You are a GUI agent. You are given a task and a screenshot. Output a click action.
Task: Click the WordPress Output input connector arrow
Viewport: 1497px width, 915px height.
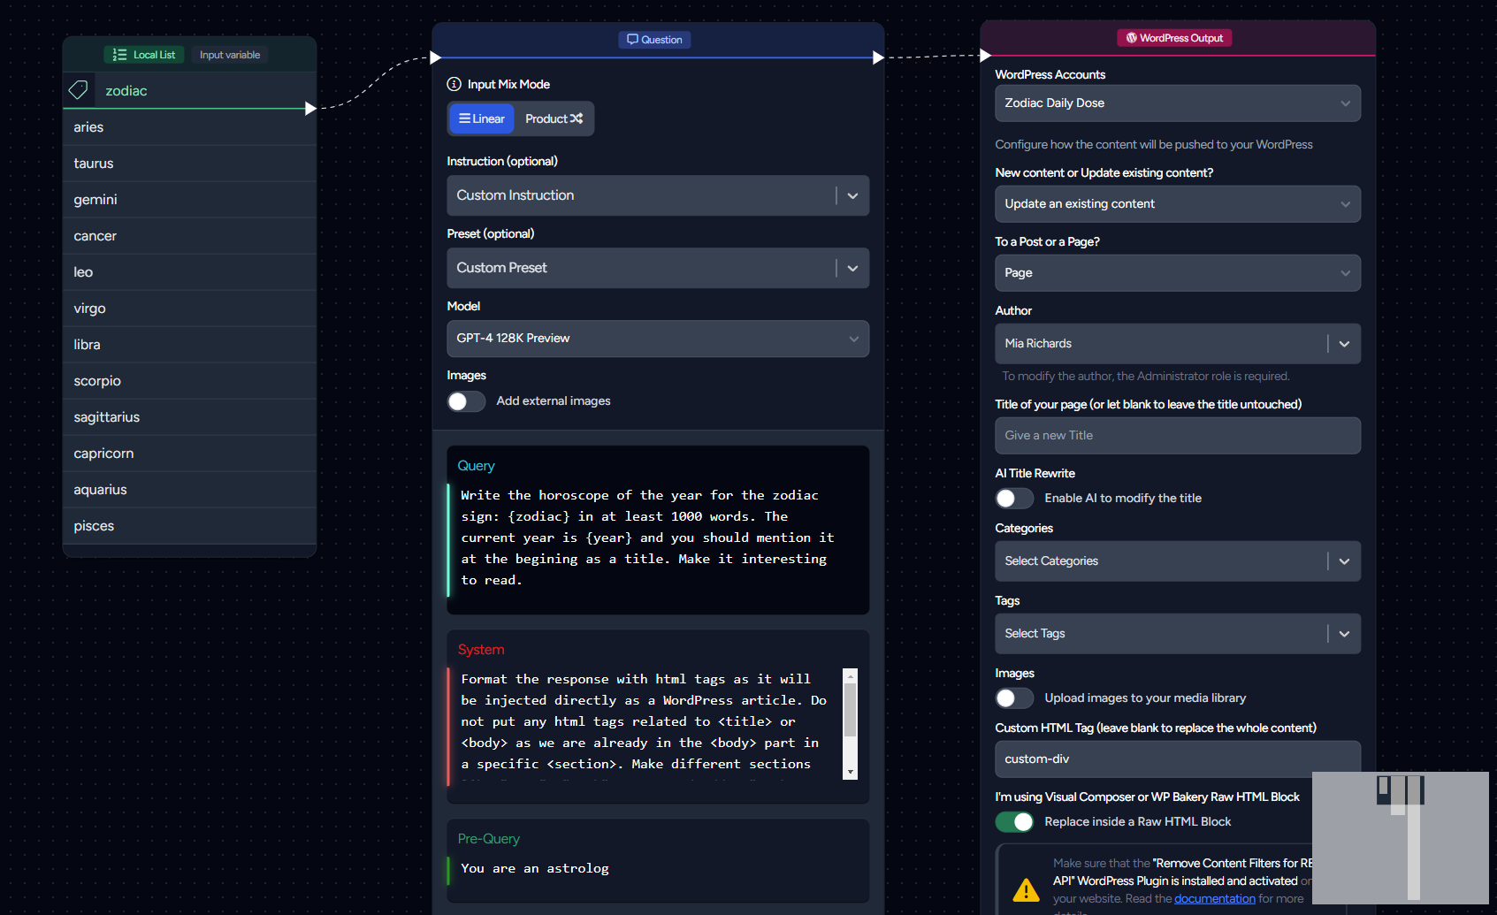tap(985, 56)
